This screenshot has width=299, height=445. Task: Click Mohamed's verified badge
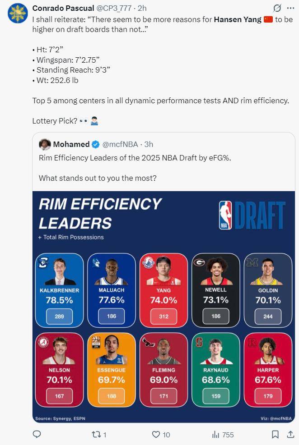[x=96, y=144]
